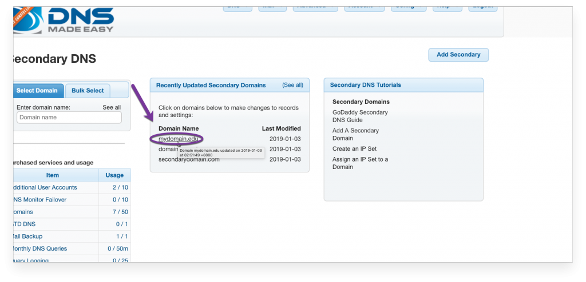586x282 pixels.
Task: Click the Last Modified column header
Action: [x=282, y=128]
